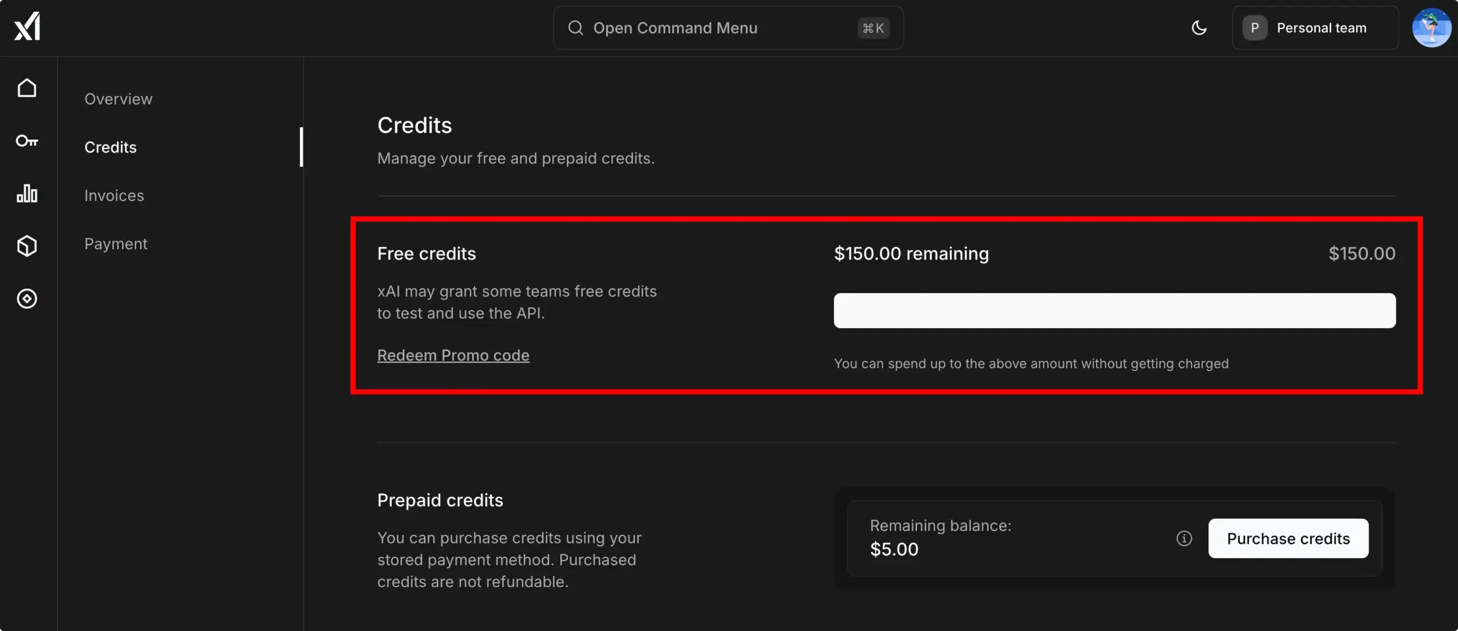Click the Purchase credits button
Viewport: 1458px width, 631px height.
click(1288, 538)
